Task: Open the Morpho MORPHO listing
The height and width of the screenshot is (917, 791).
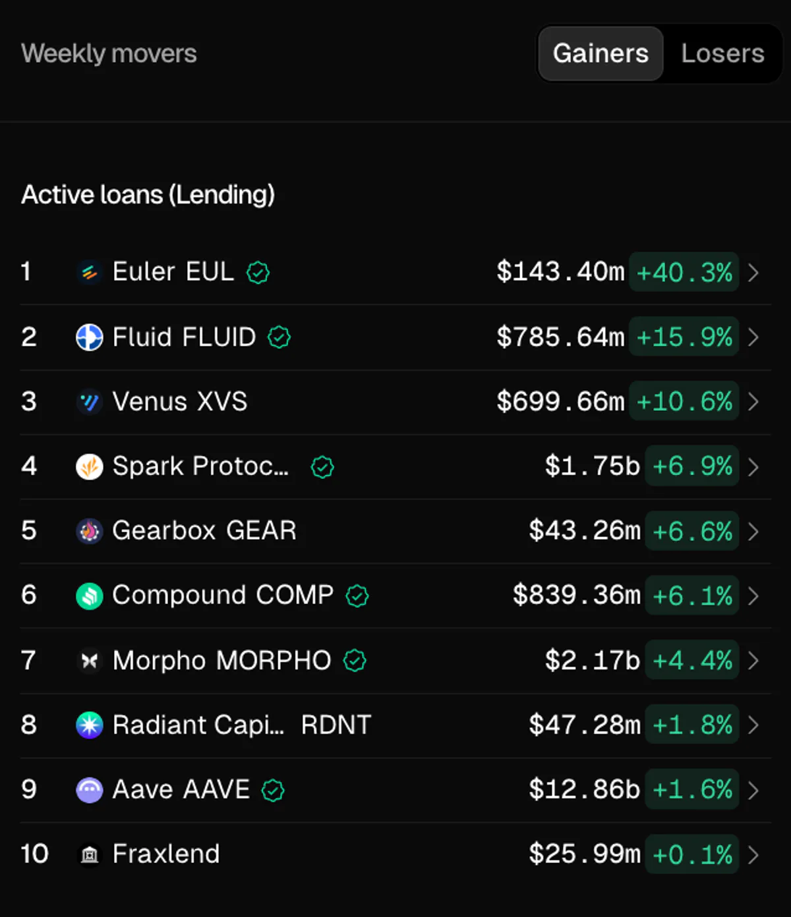Action: point(395,661)
